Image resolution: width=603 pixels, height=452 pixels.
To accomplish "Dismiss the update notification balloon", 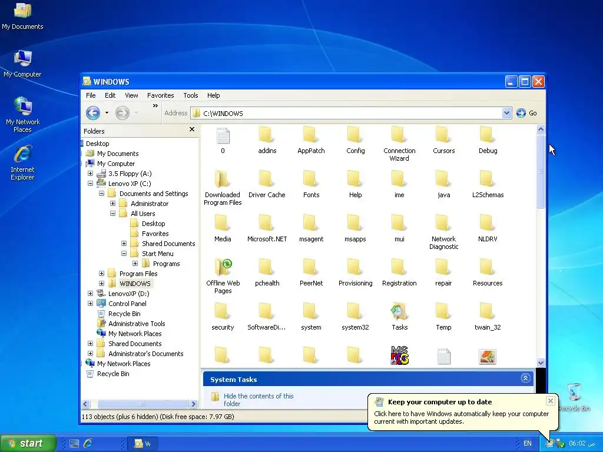I will 551,401.
